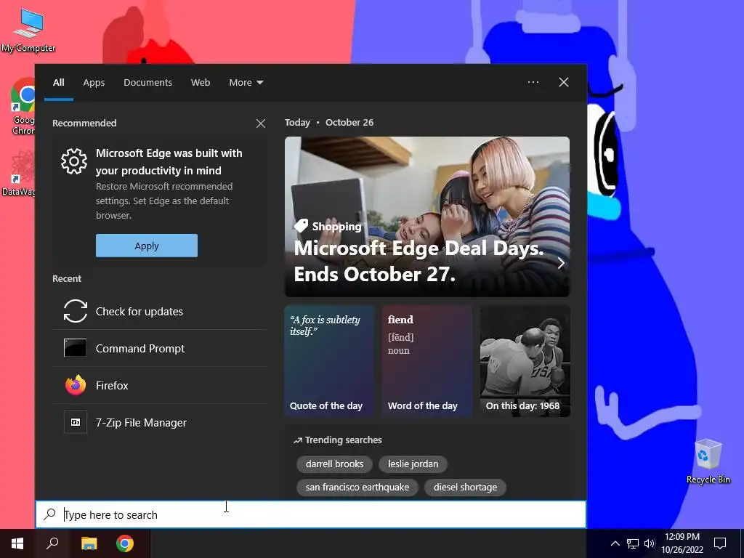Search trending term darrell brooks

pyautogui.click(x=334, y=464)
